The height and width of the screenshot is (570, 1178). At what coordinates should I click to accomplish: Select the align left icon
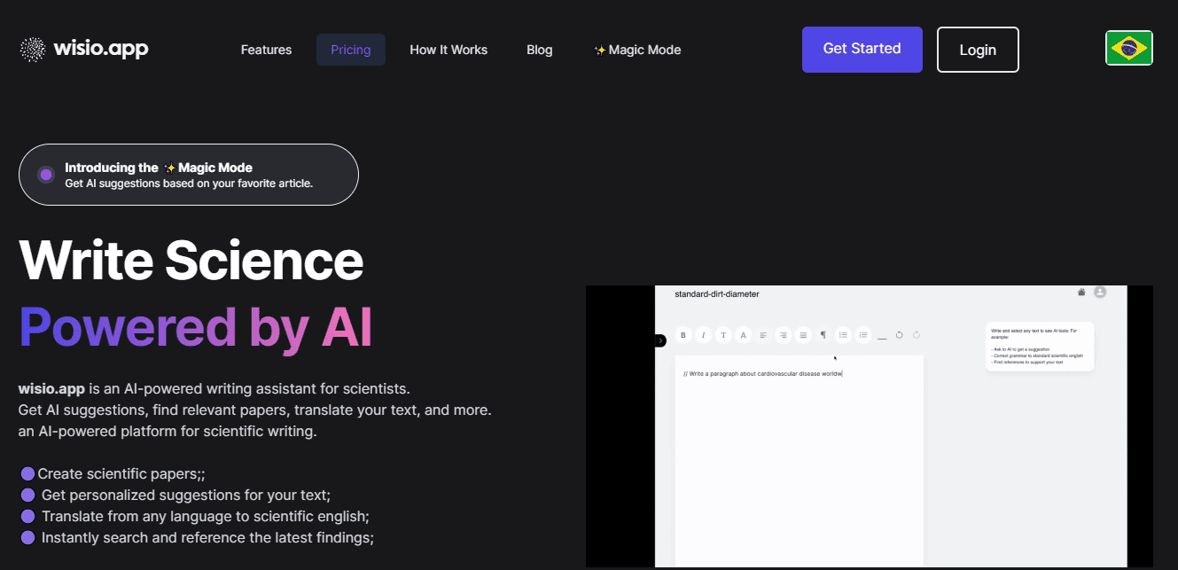[763, 335]
